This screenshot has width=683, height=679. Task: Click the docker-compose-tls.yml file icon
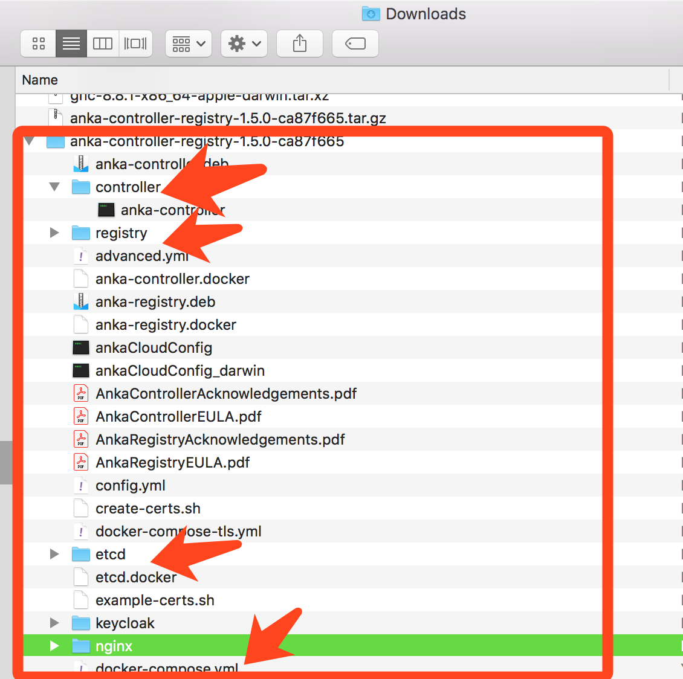(x=81, y=531)
